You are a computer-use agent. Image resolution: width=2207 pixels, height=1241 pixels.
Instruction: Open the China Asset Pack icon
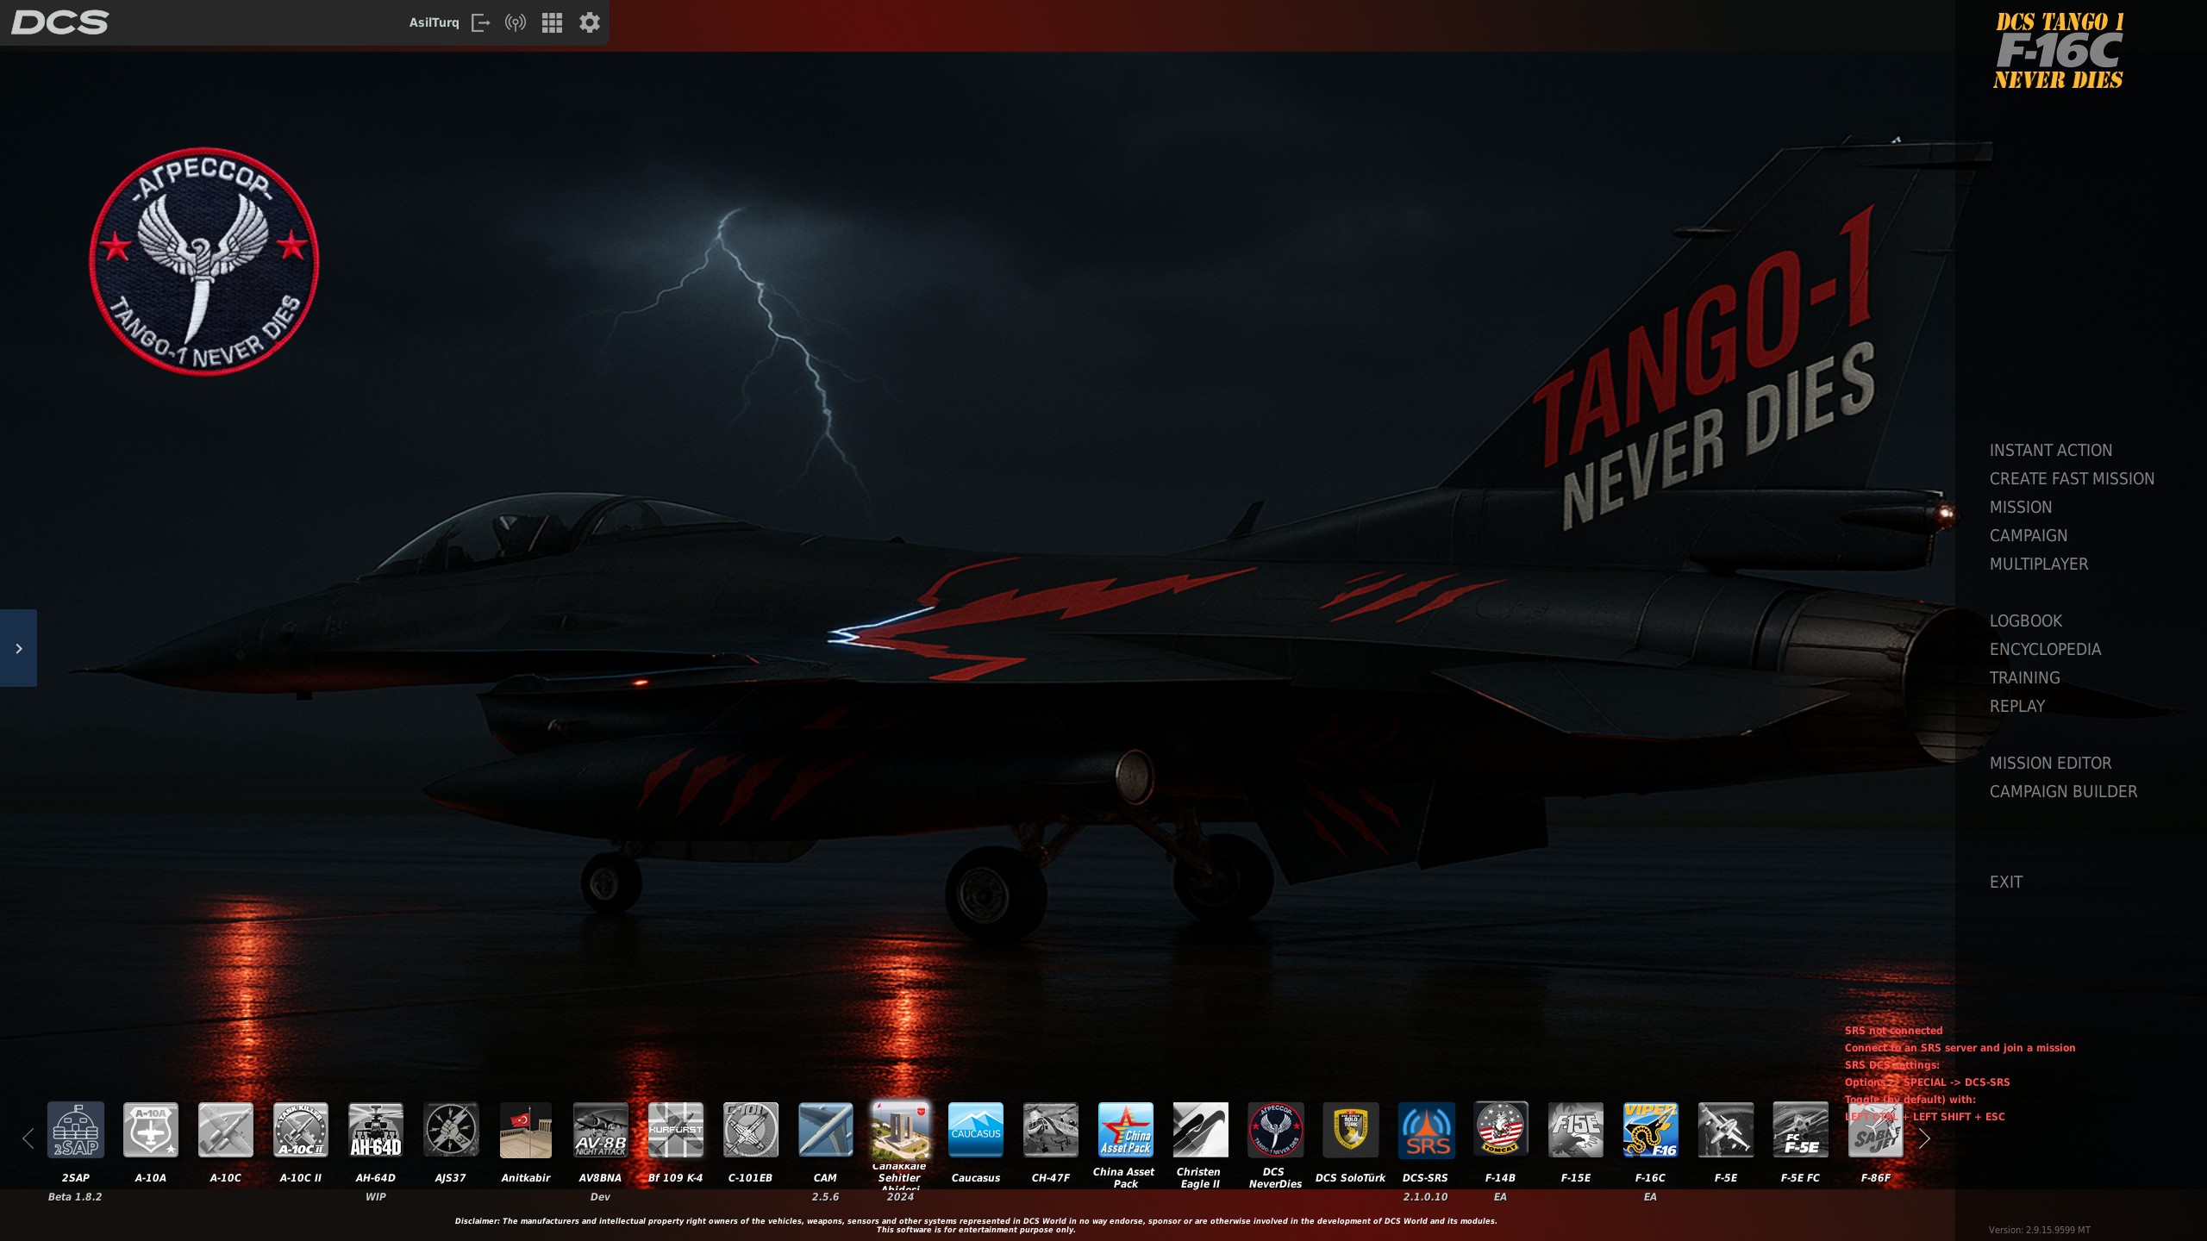1125,1130
